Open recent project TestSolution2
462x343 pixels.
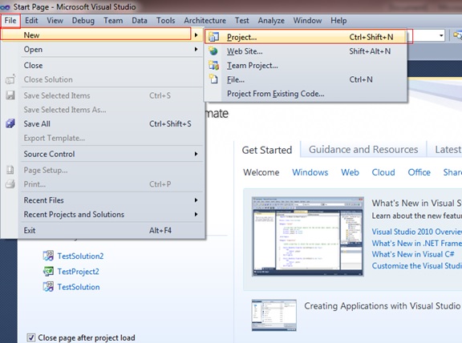[x=80, y=256]
